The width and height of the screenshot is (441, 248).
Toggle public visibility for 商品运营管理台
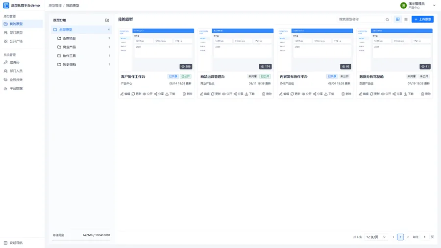coord(227,94)
